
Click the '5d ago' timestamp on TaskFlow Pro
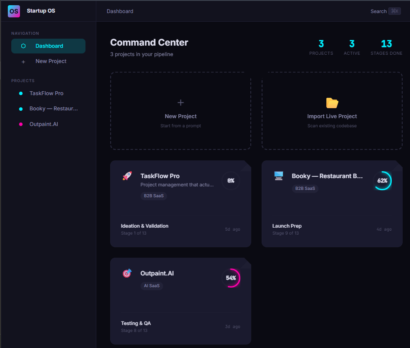coord(233,229)
